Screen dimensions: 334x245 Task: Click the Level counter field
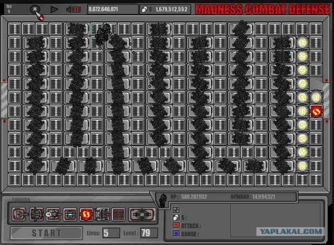point(149,233)
